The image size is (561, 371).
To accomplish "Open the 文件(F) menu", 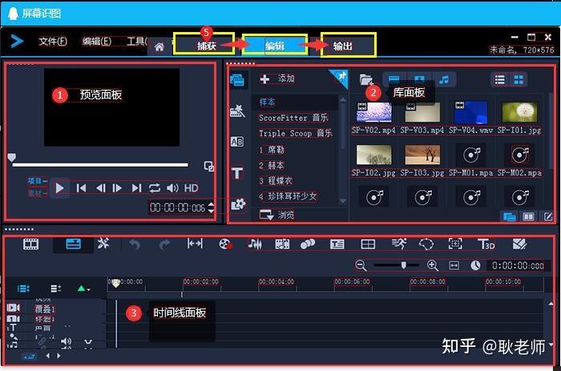I will tap(53, 42).
